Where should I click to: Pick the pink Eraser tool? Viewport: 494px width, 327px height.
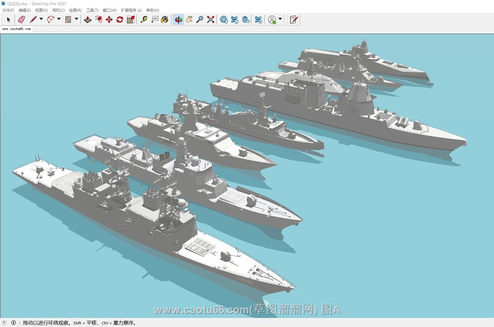coord(22,19)
